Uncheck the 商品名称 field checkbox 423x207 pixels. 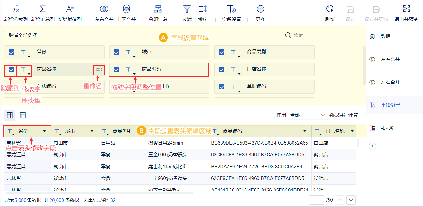coord(11,70)
